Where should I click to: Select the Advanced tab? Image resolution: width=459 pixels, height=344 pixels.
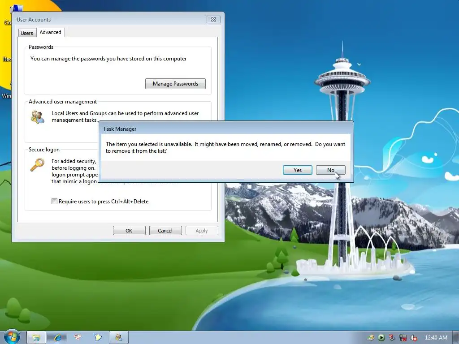tap(50, 32)
